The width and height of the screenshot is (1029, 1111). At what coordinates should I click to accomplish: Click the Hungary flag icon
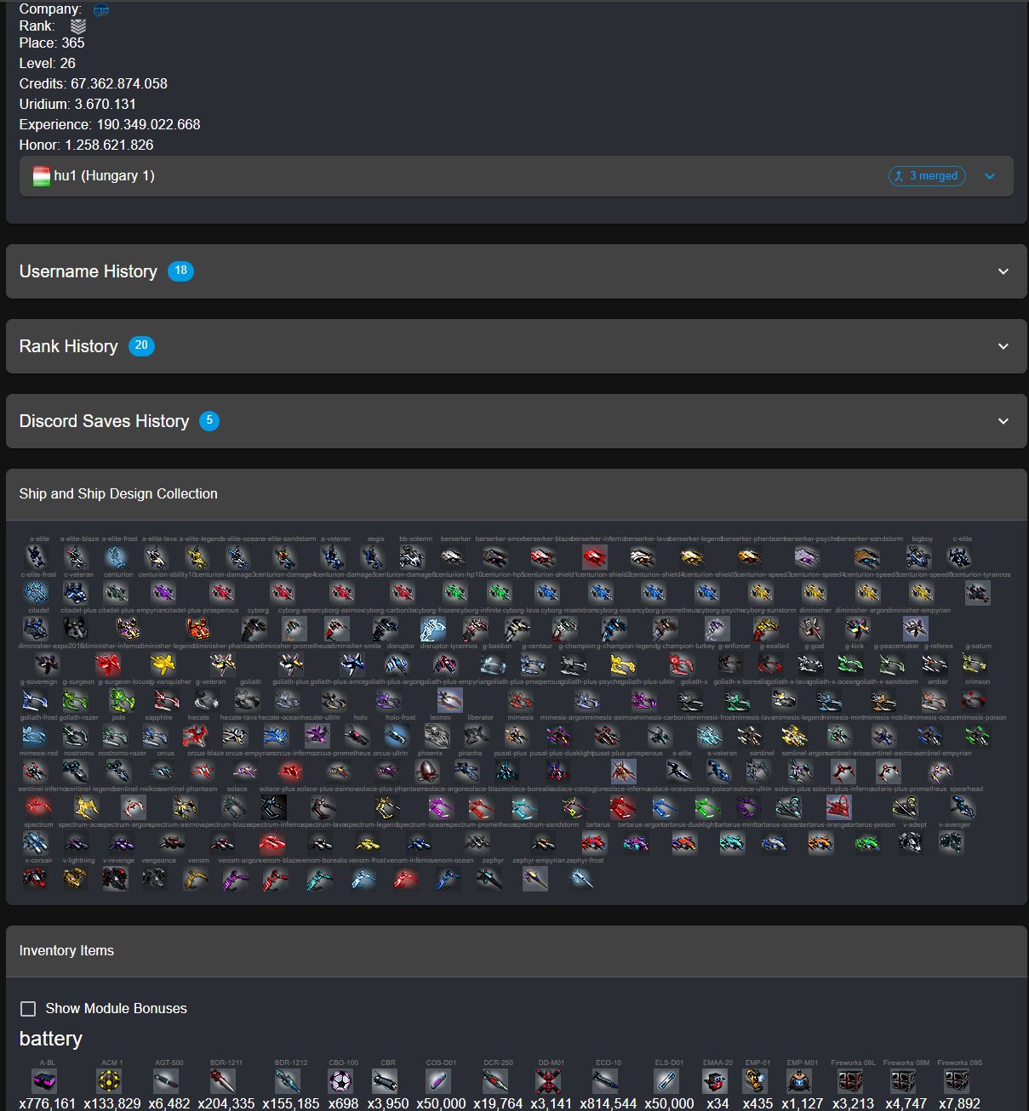click(42, 176)
